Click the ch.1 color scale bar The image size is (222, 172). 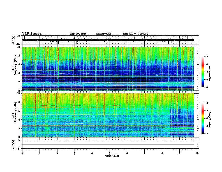coord(203,72)
